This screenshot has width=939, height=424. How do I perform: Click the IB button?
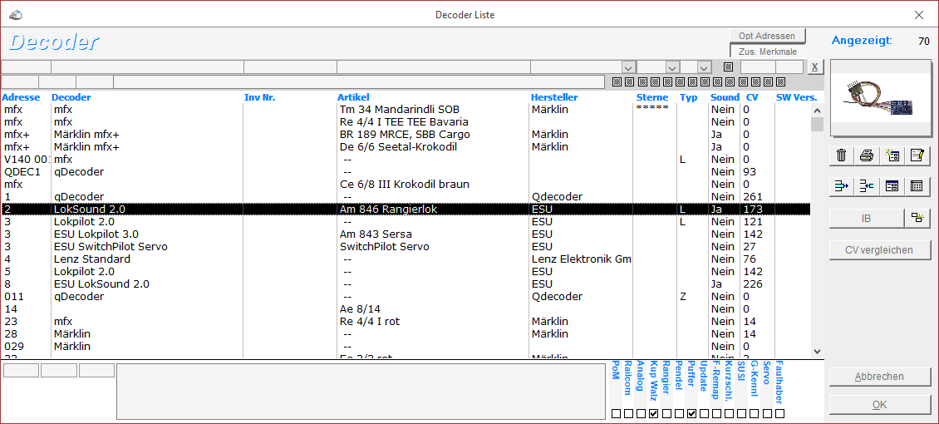coord(866,219)
